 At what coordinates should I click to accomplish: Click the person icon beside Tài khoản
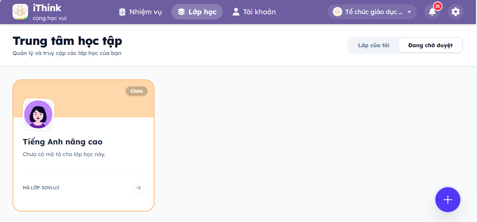click(236, 11)
